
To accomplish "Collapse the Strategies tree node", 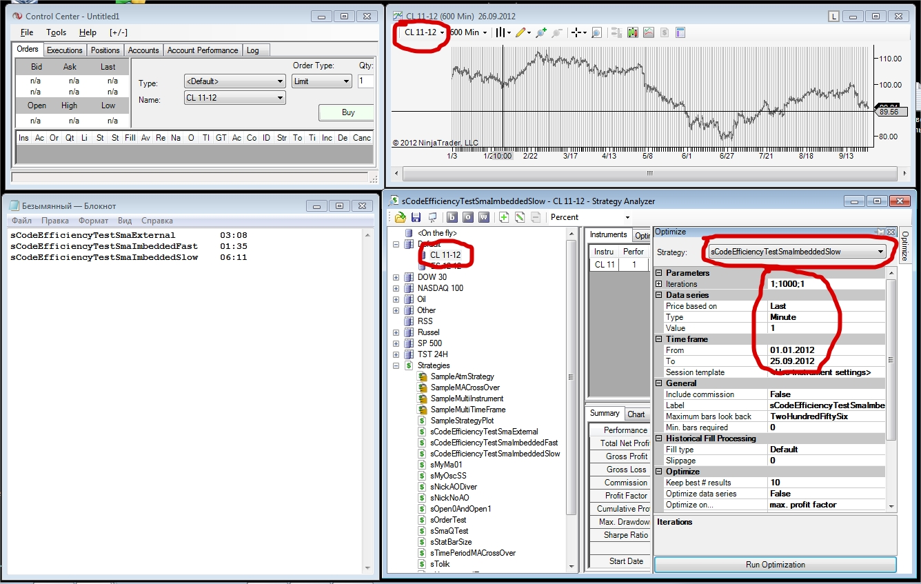I will (x=396, y=365).
